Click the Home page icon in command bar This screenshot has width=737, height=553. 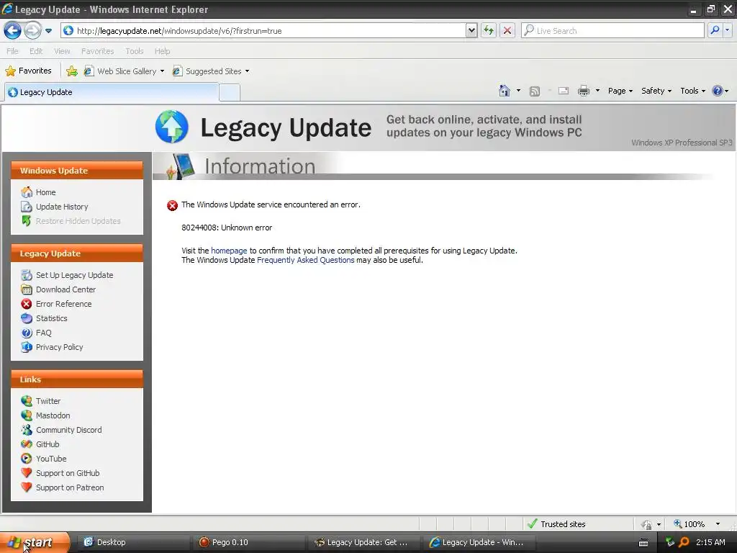[505, 91]
